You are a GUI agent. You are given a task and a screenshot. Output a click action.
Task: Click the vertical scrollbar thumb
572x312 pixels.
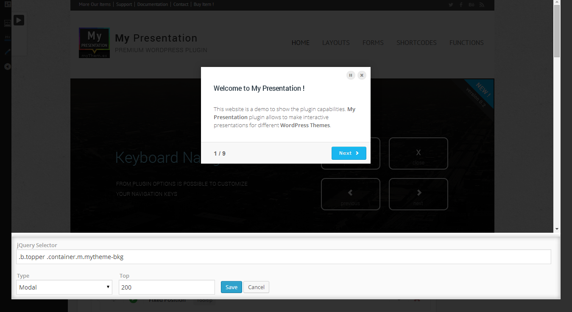click(557, 31)
